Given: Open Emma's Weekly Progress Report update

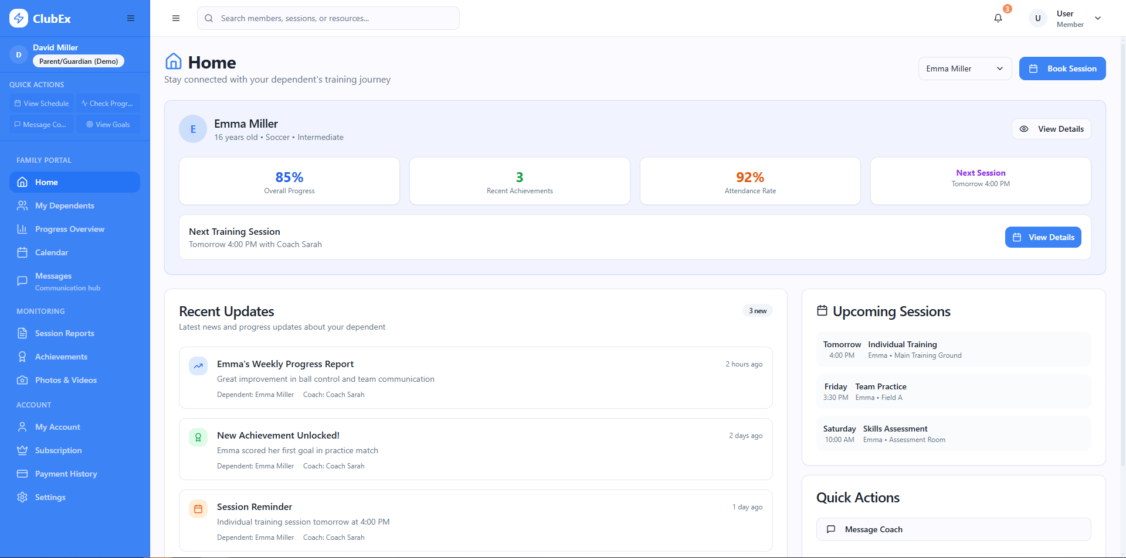Looking at the screenshot, I should (476, 378).
